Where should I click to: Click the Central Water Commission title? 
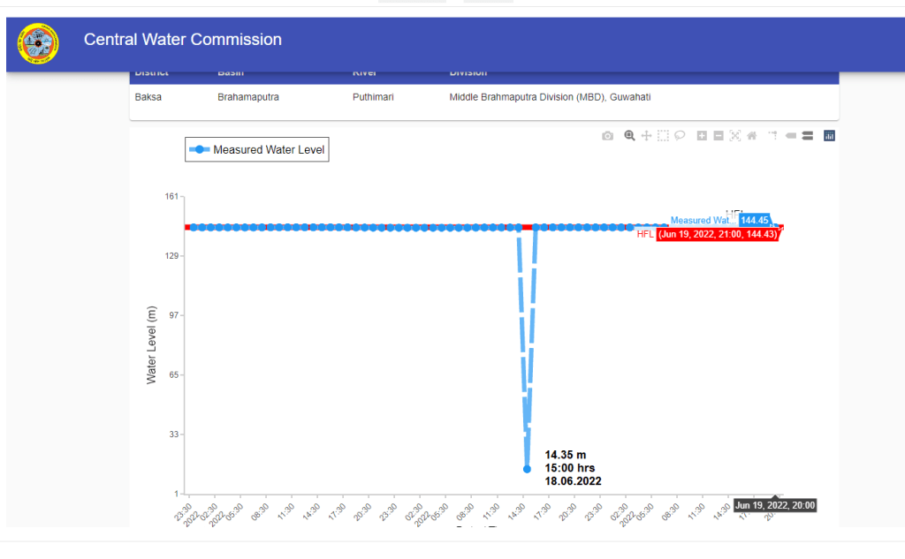183,40
